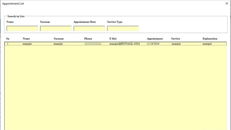This screenshot has width=231, height=130.
Task: Select example under the Service column
Action: coord(176,44)
